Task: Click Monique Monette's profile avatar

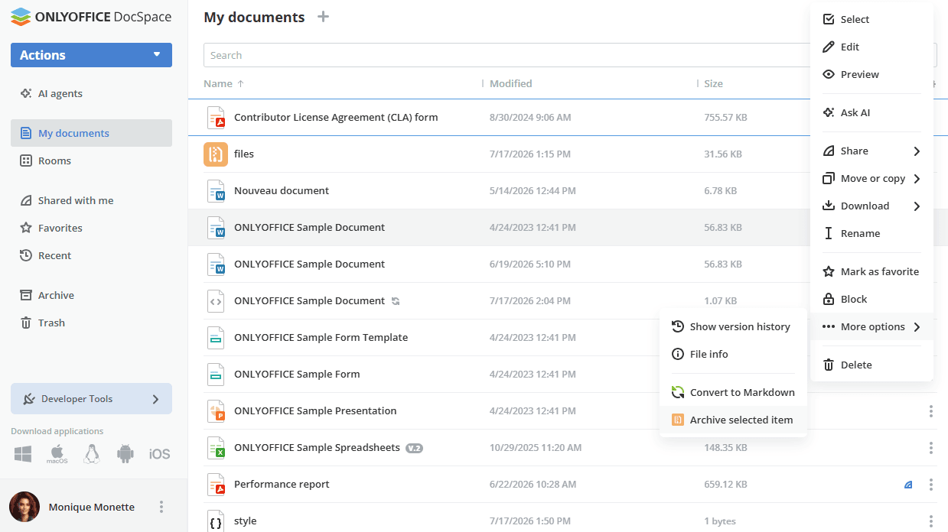Action: tap(24, 507)
